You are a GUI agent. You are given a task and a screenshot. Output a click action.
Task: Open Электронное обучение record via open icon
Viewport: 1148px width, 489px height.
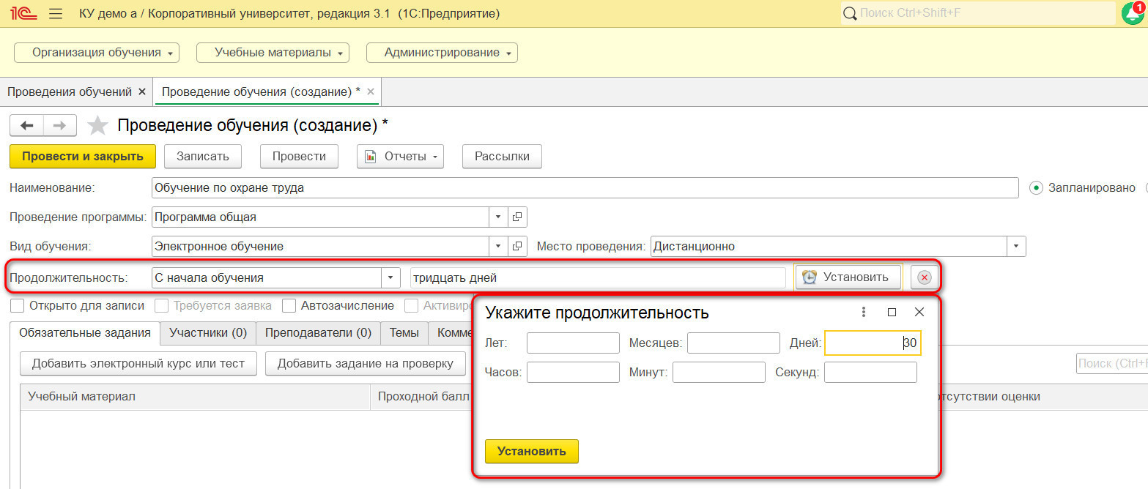pos(517,247)
